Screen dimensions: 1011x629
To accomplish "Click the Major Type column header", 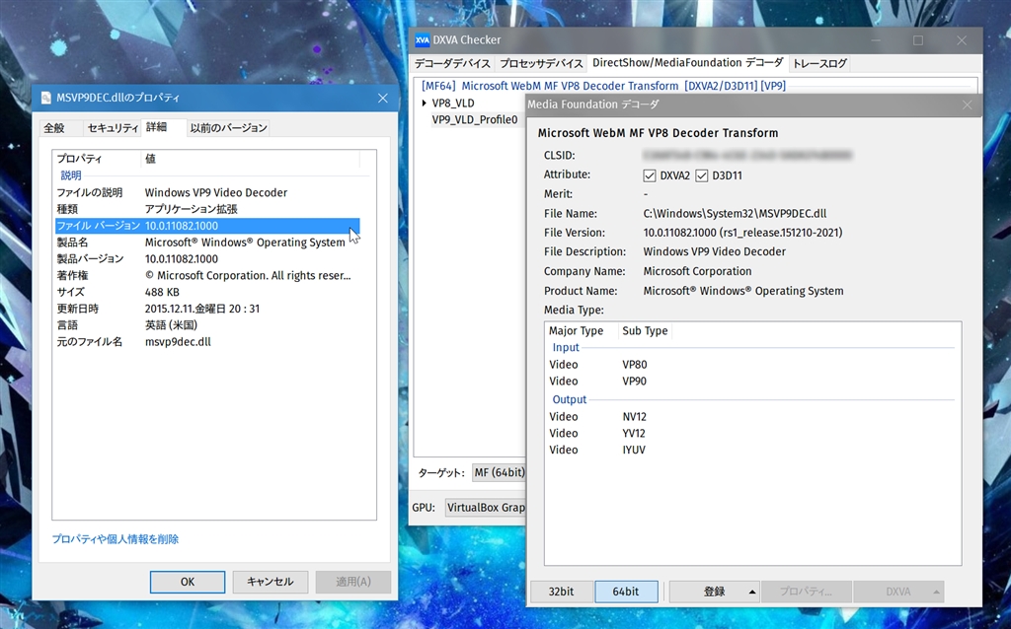I will pos(581,331).
